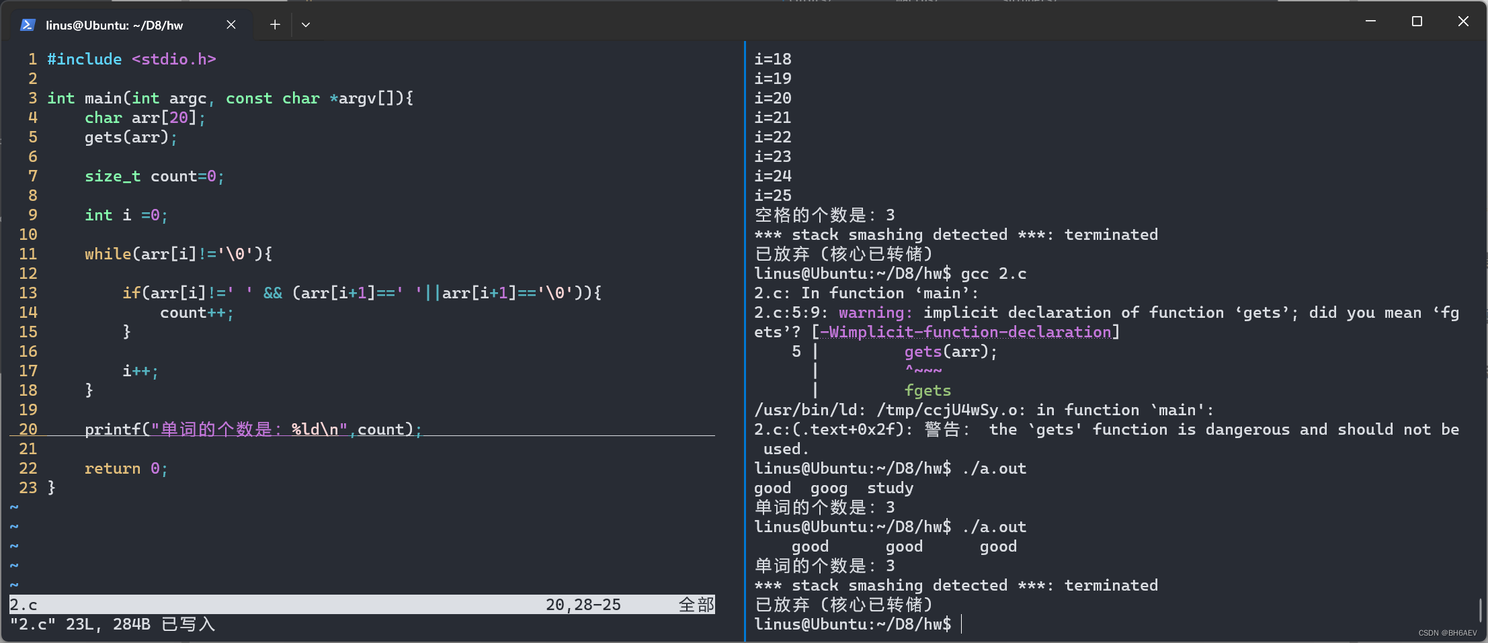This screenshot has height=643, width=1488.
Task: Expand the new tab profile dropdown chevron
Action: point(306,25)
